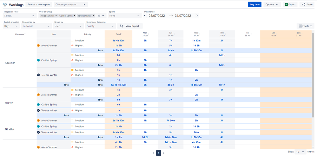This screenshot has width=317, height=161.
Task: Go to next page with the pagination arrow
Action: tap(164, 153)
